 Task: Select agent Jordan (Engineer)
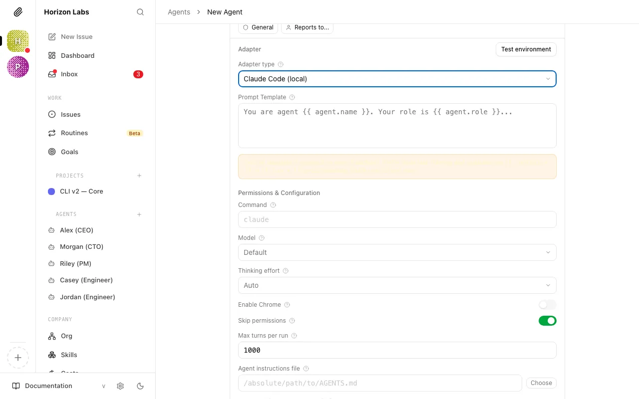pyautogui.click(x=95, y=297)
